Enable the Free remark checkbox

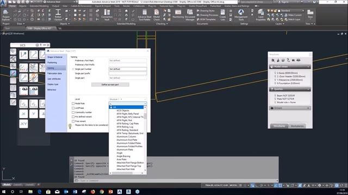(73, 121)
